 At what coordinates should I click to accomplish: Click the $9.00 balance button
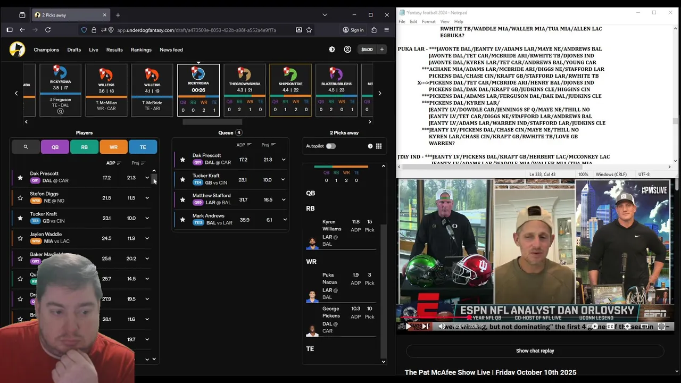tap(367, 49)
